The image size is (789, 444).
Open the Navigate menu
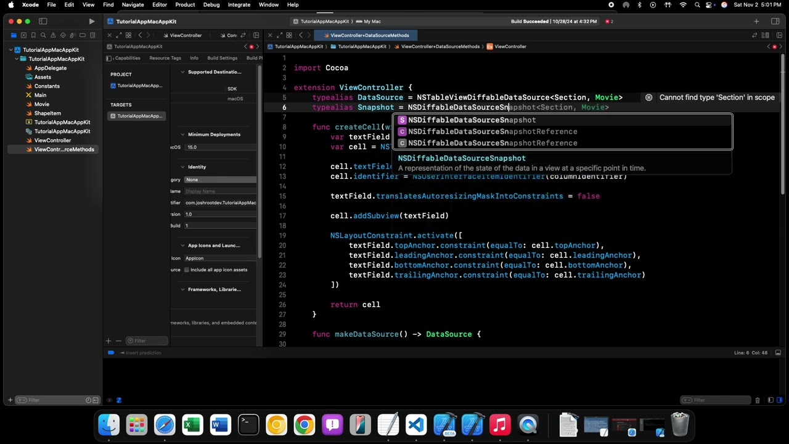coord(133,5)
